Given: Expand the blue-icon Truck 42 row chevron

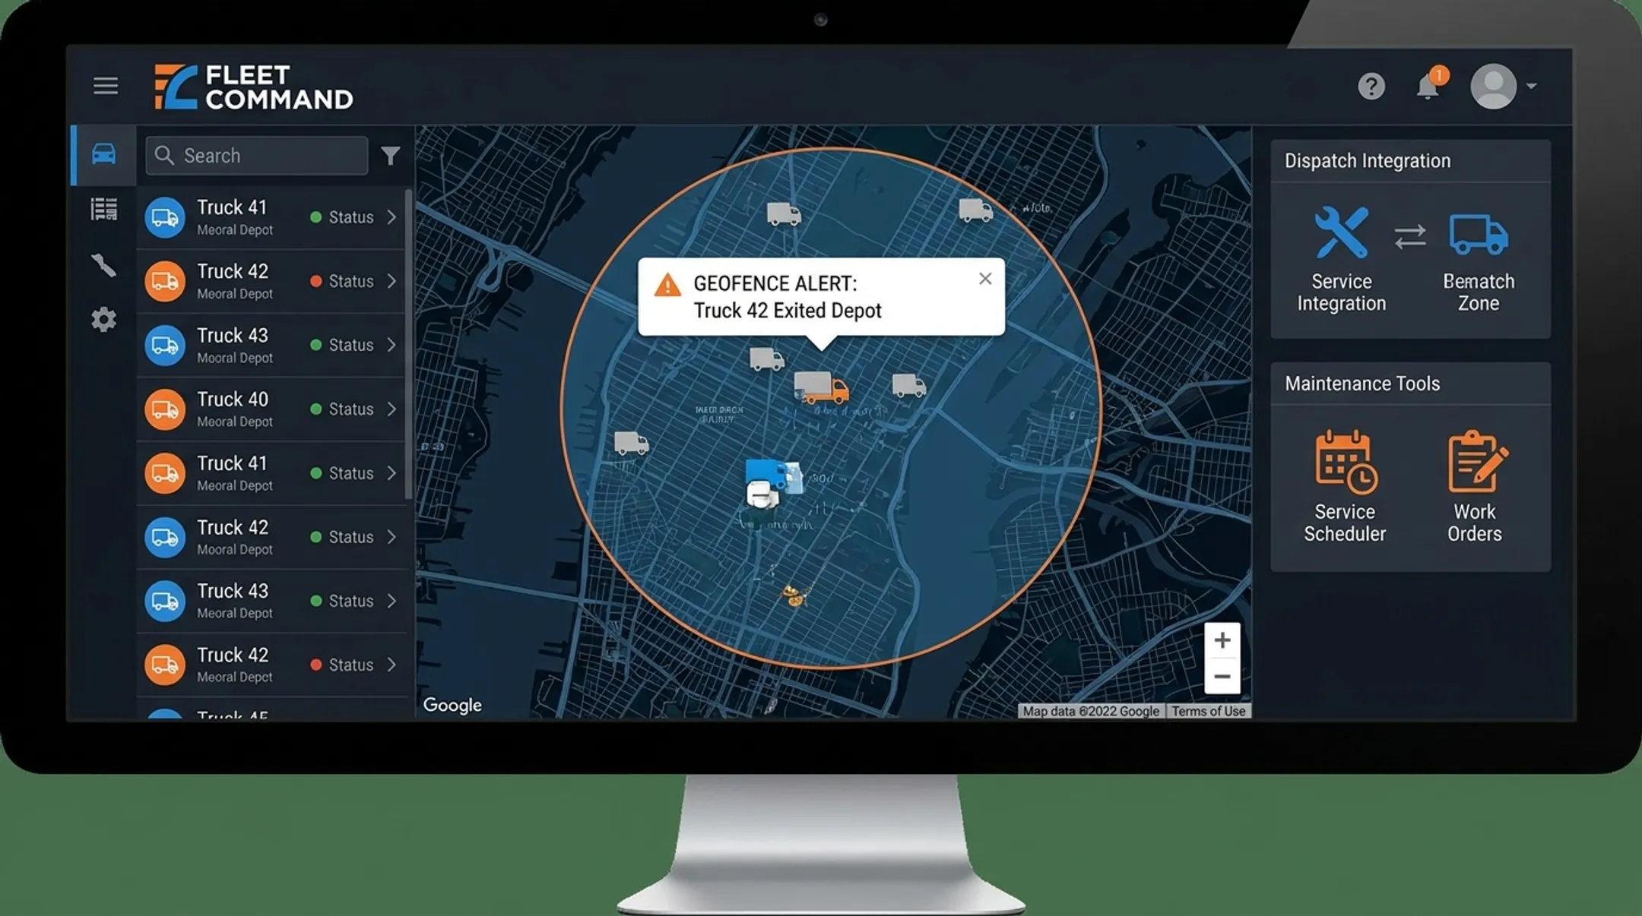Looking at the screenshot, I should tap(391, 537).
